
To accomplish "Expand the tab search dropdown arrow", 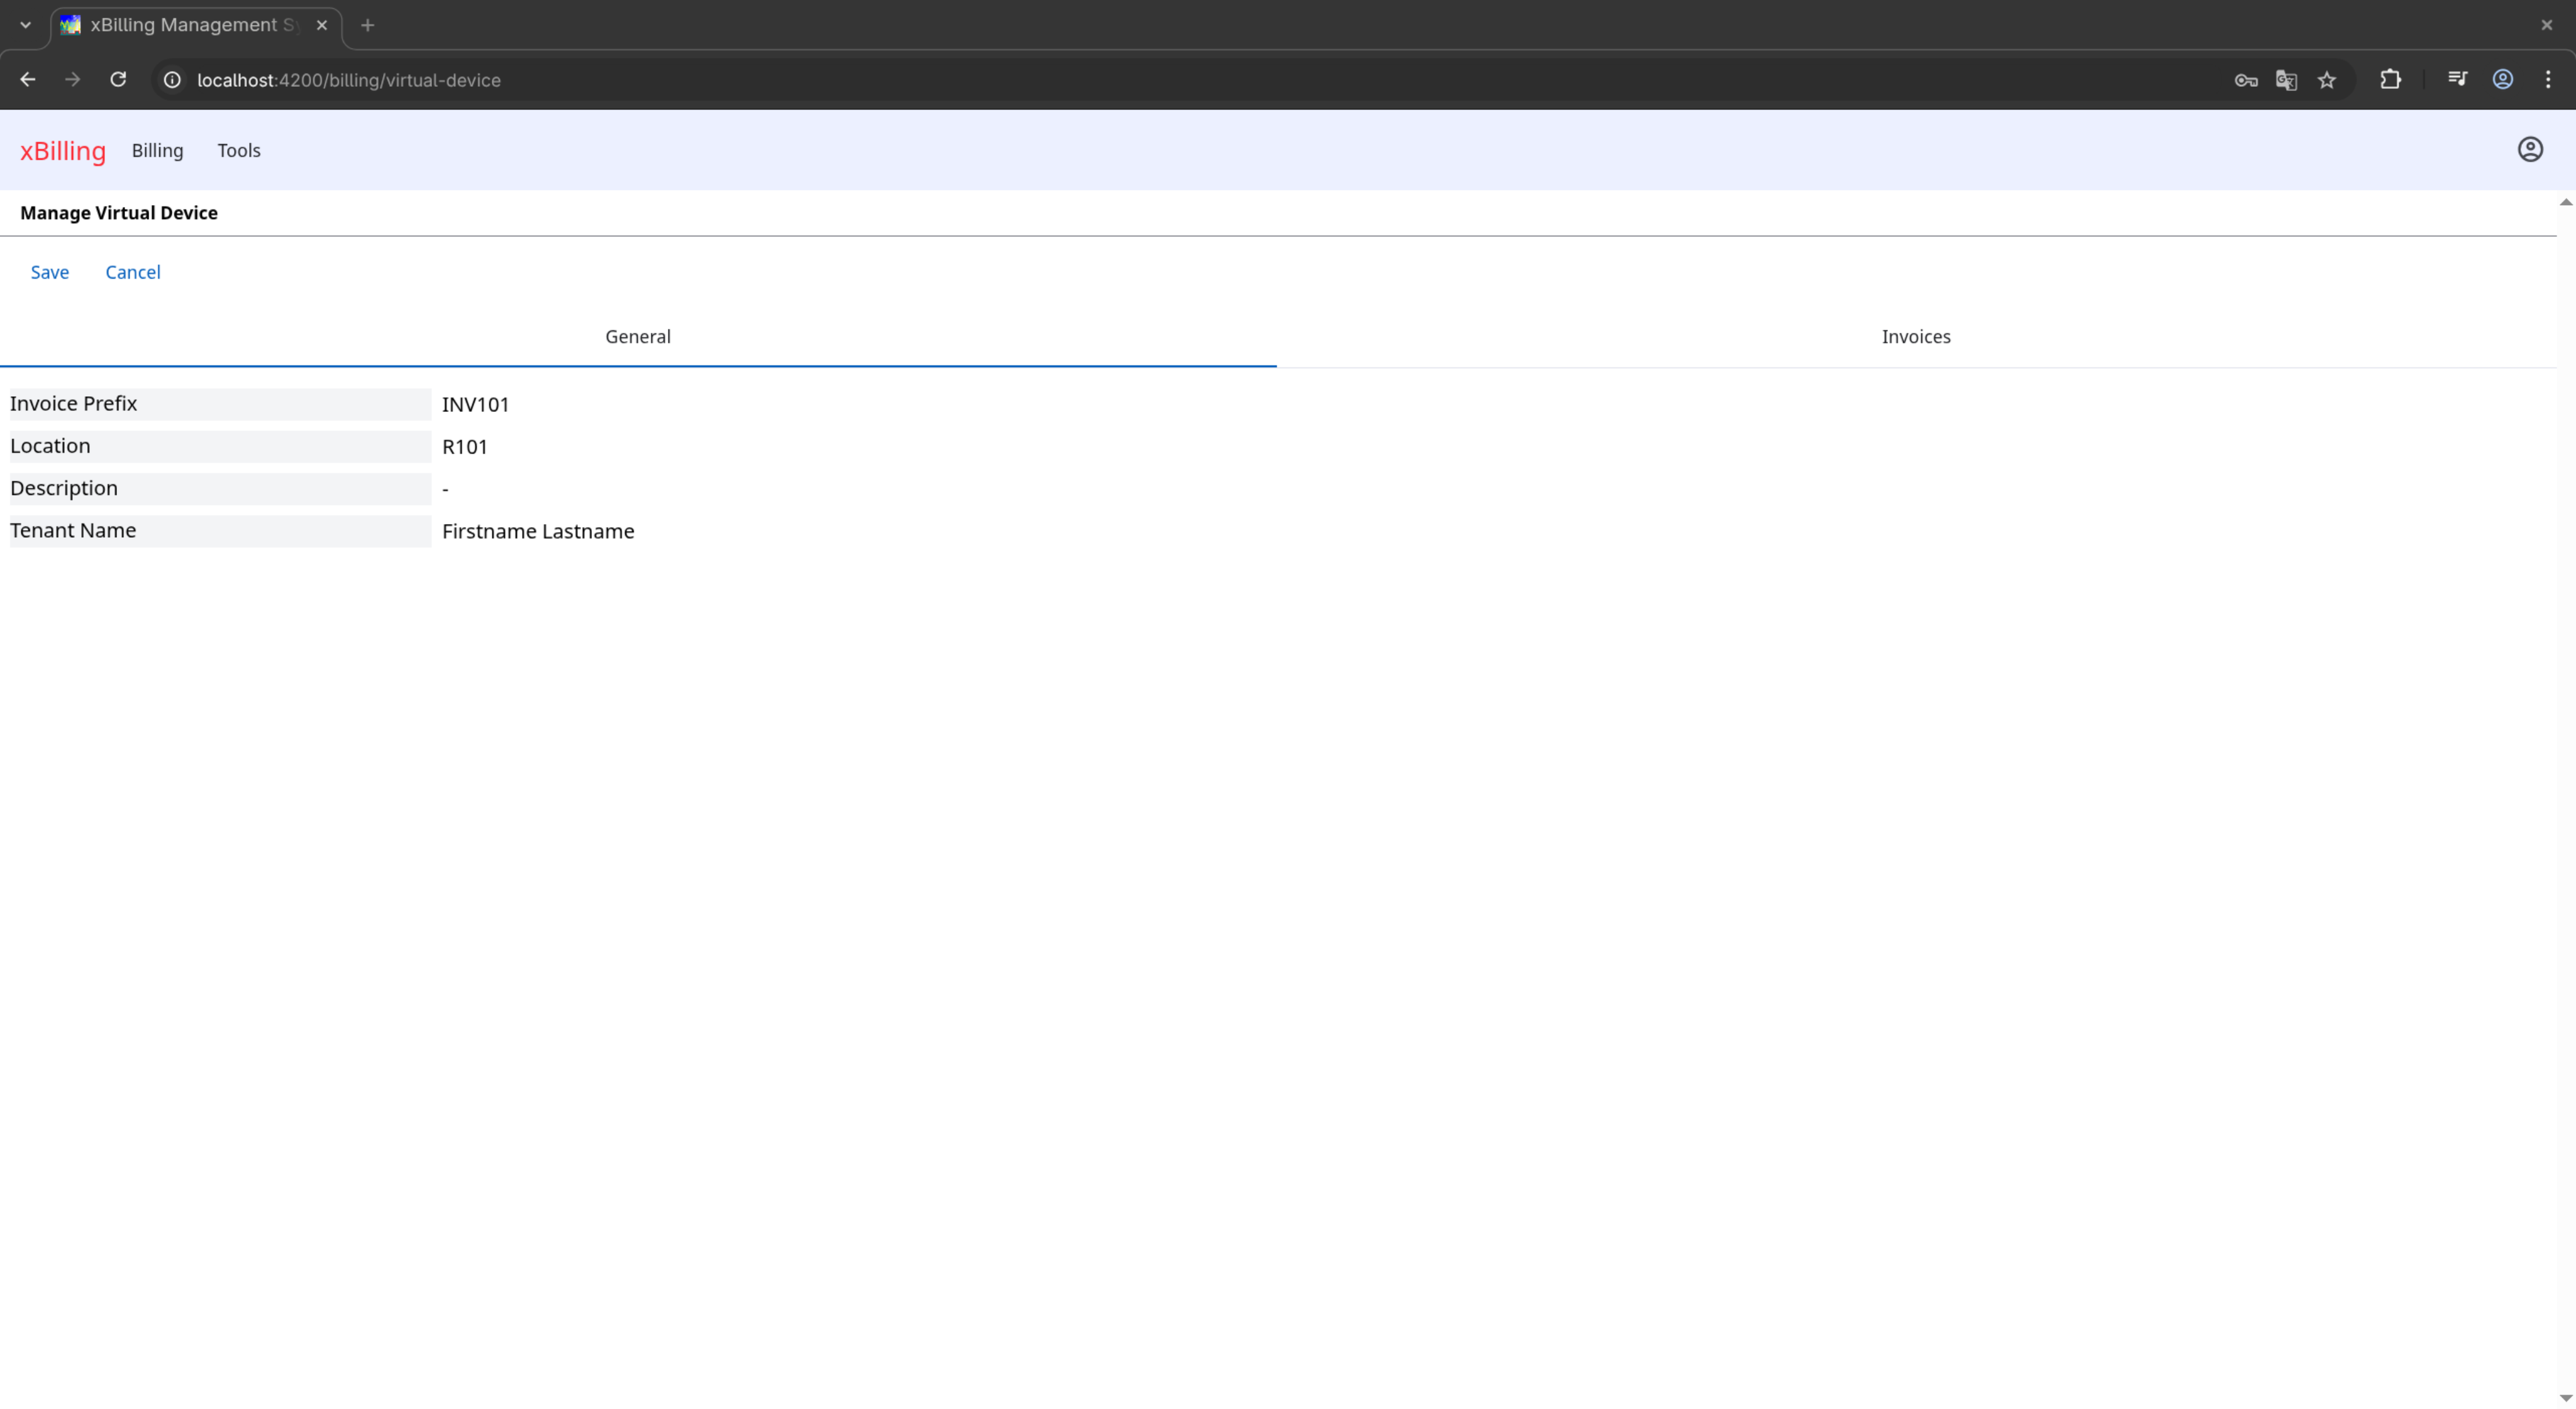I will [25, 25].
